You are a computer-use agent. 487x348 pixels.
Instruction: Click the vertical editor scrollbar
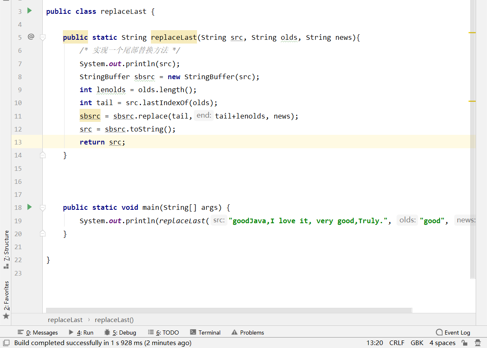click(473, 140)
